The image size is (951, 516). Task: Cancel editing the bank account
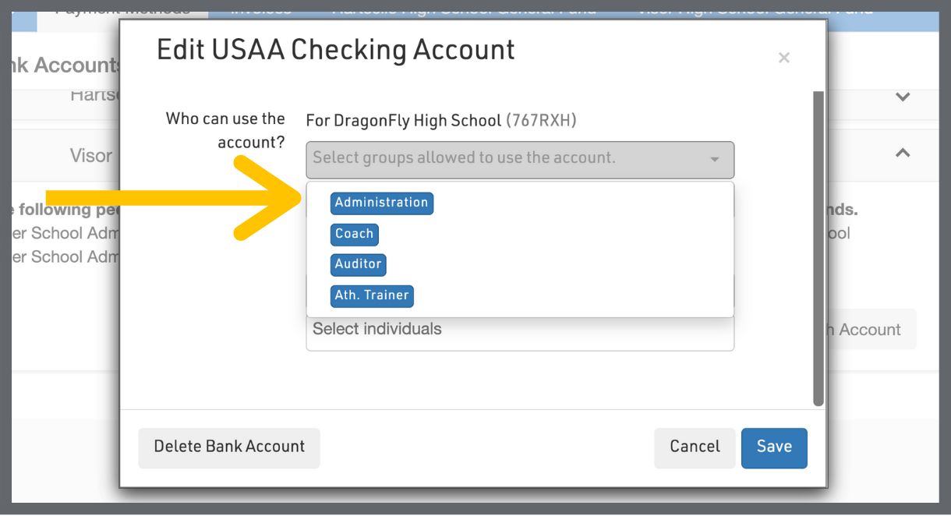694,447
